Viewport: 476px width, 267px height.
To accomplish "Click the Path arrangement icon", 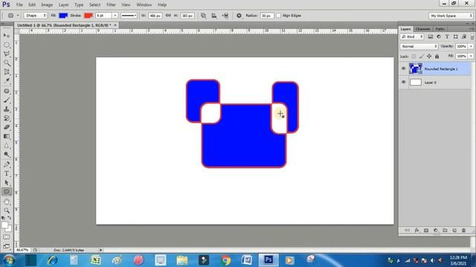I will point(225,16).
